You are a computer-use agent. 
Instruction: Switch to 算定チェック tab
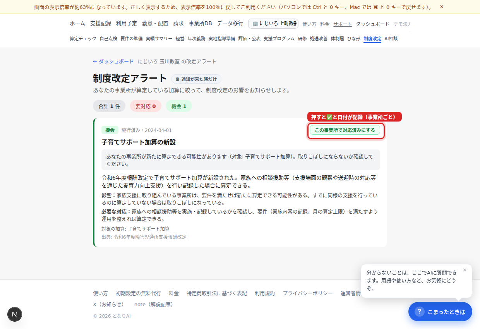pyautogui.click(x=83, y=39)
